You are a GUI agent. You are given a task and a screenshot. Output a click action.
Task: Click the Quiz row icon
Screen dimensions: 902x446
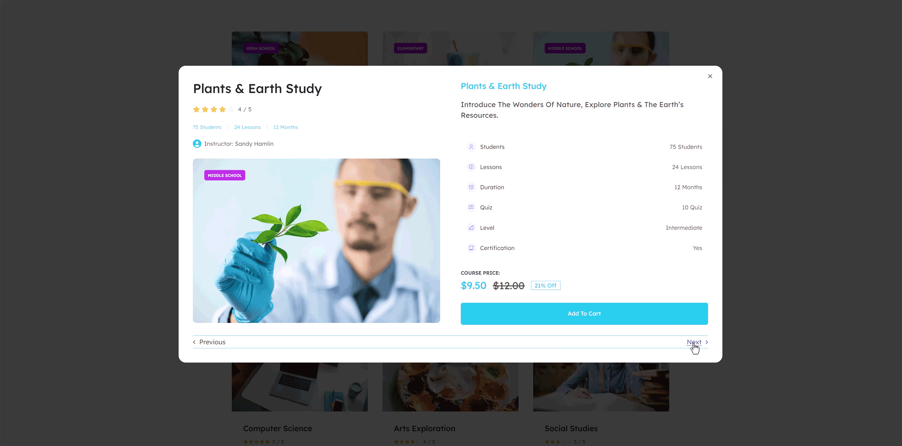pos(471,207)
